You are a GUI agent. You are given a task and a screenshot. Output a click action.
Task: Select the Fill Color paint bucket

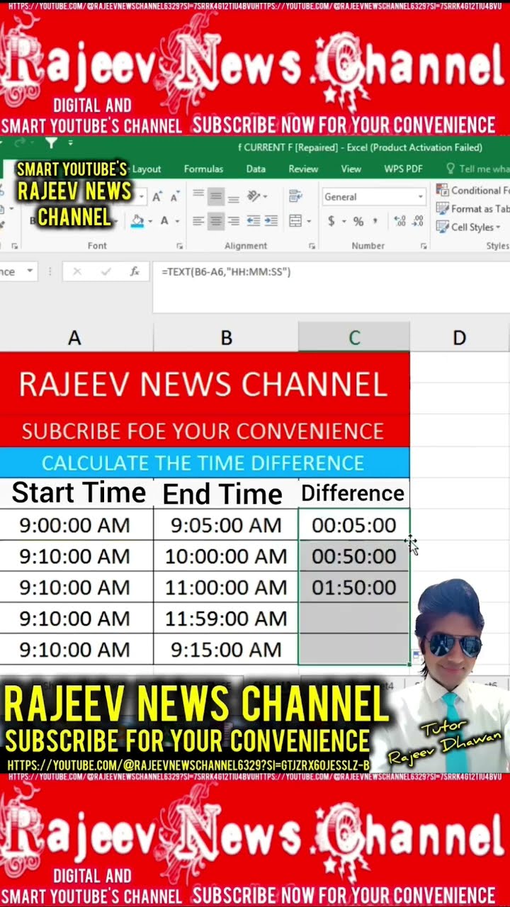(138, 220)
